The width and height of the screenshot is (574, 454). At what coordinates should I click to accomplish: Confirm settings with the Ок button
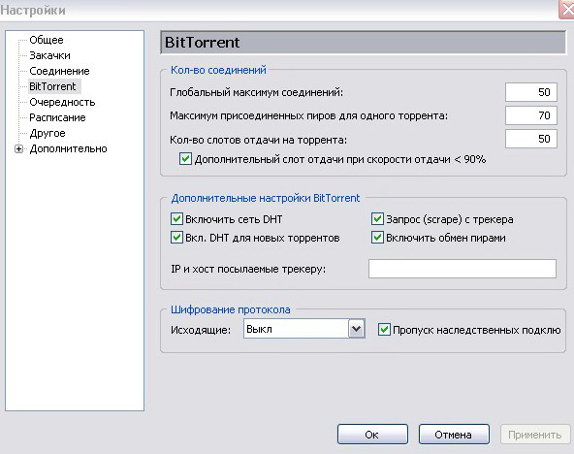click(372, 435)
